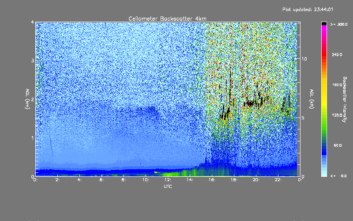Click the 'Backscatter Intensity' colorbar label

pyautogui.click(x=345, y=99)
